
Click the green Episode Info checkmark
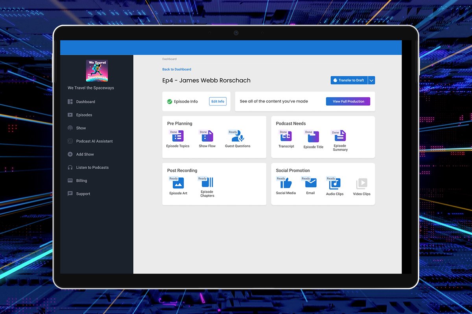pos(170,101)
